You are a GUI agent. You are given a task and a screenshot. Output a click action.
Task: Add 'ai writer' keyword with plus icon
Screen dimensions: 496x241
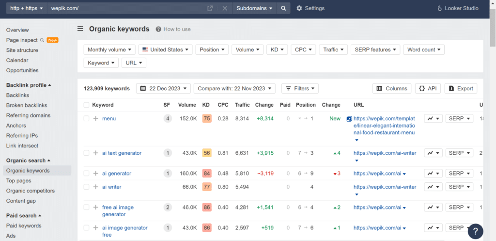tap(96, 187)
